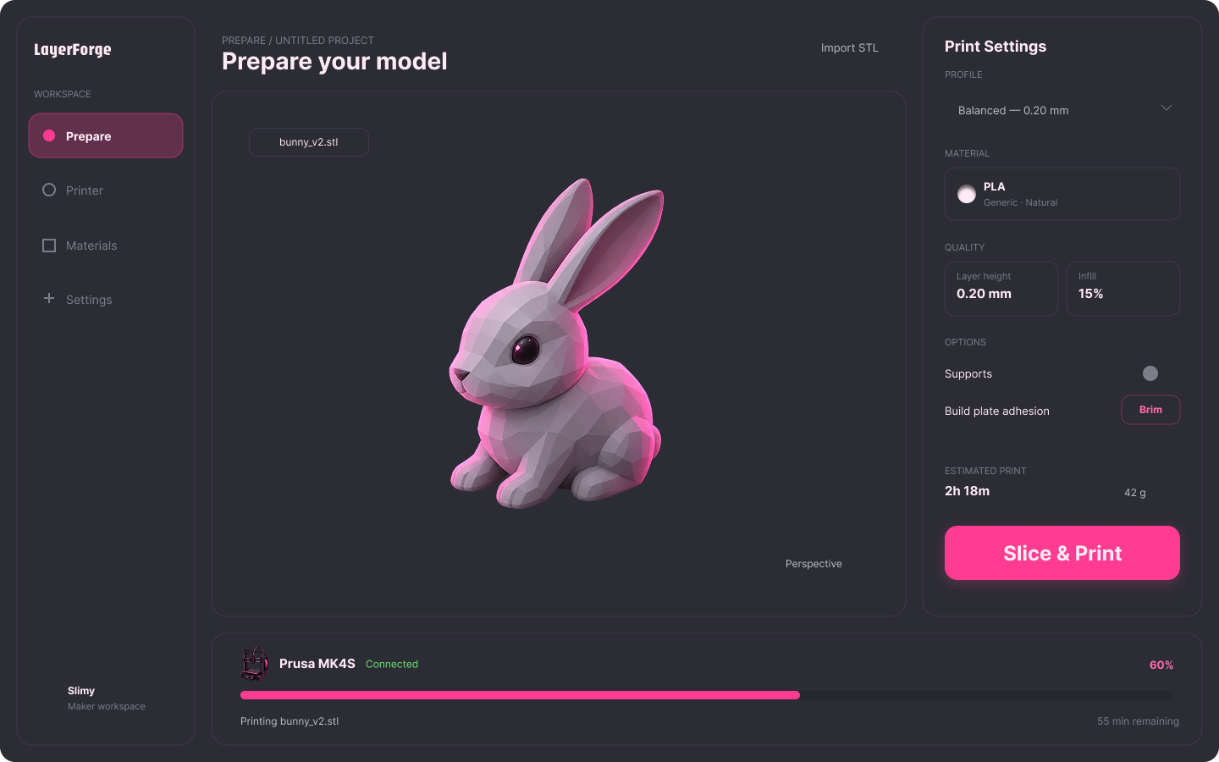Edit the Layer height 0.20 mm field

click(x=1001, y=289)
